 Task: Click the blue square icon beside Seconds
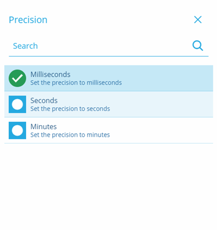point(17,104)
